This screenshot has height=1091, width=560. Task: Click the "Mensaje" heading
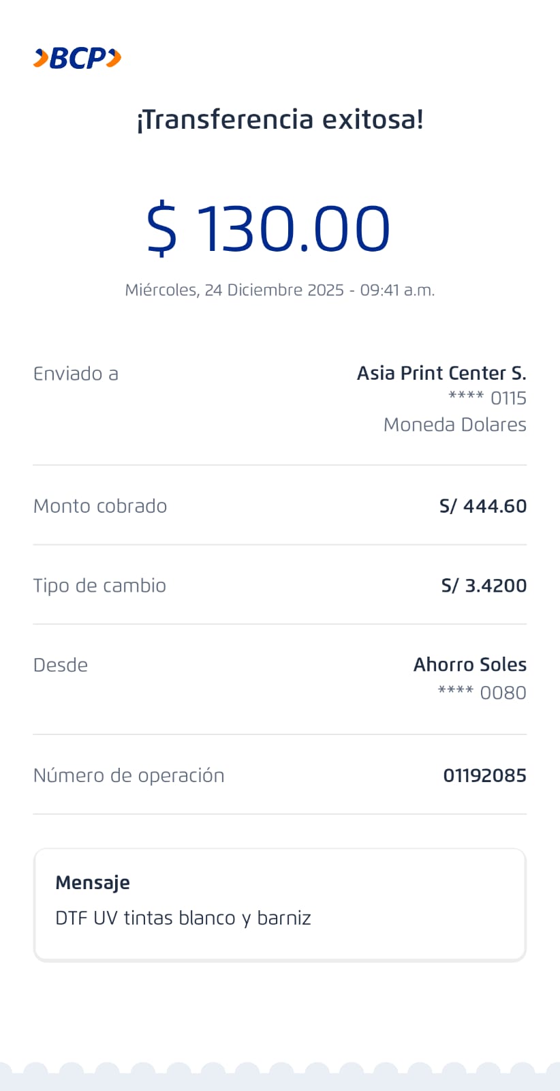point(93,883)
